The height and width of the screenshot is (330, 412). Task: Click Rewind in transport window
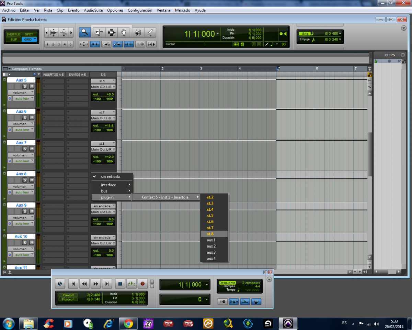84,284
